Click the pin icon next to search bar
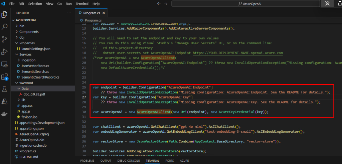The height and width of the screenshot is (164, 342). [x=327, y=4]
